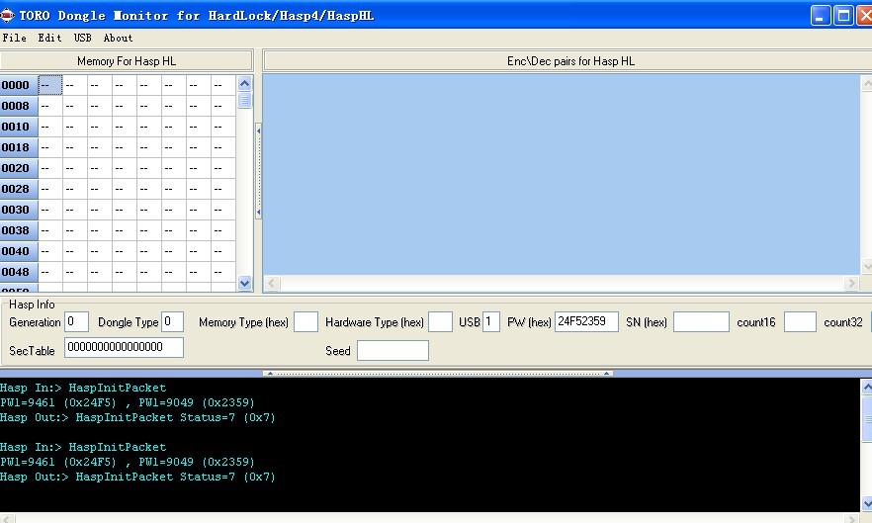Focus the Generation input field
The height and width of the screenshot is (523, 872).
tap(77, 321)
